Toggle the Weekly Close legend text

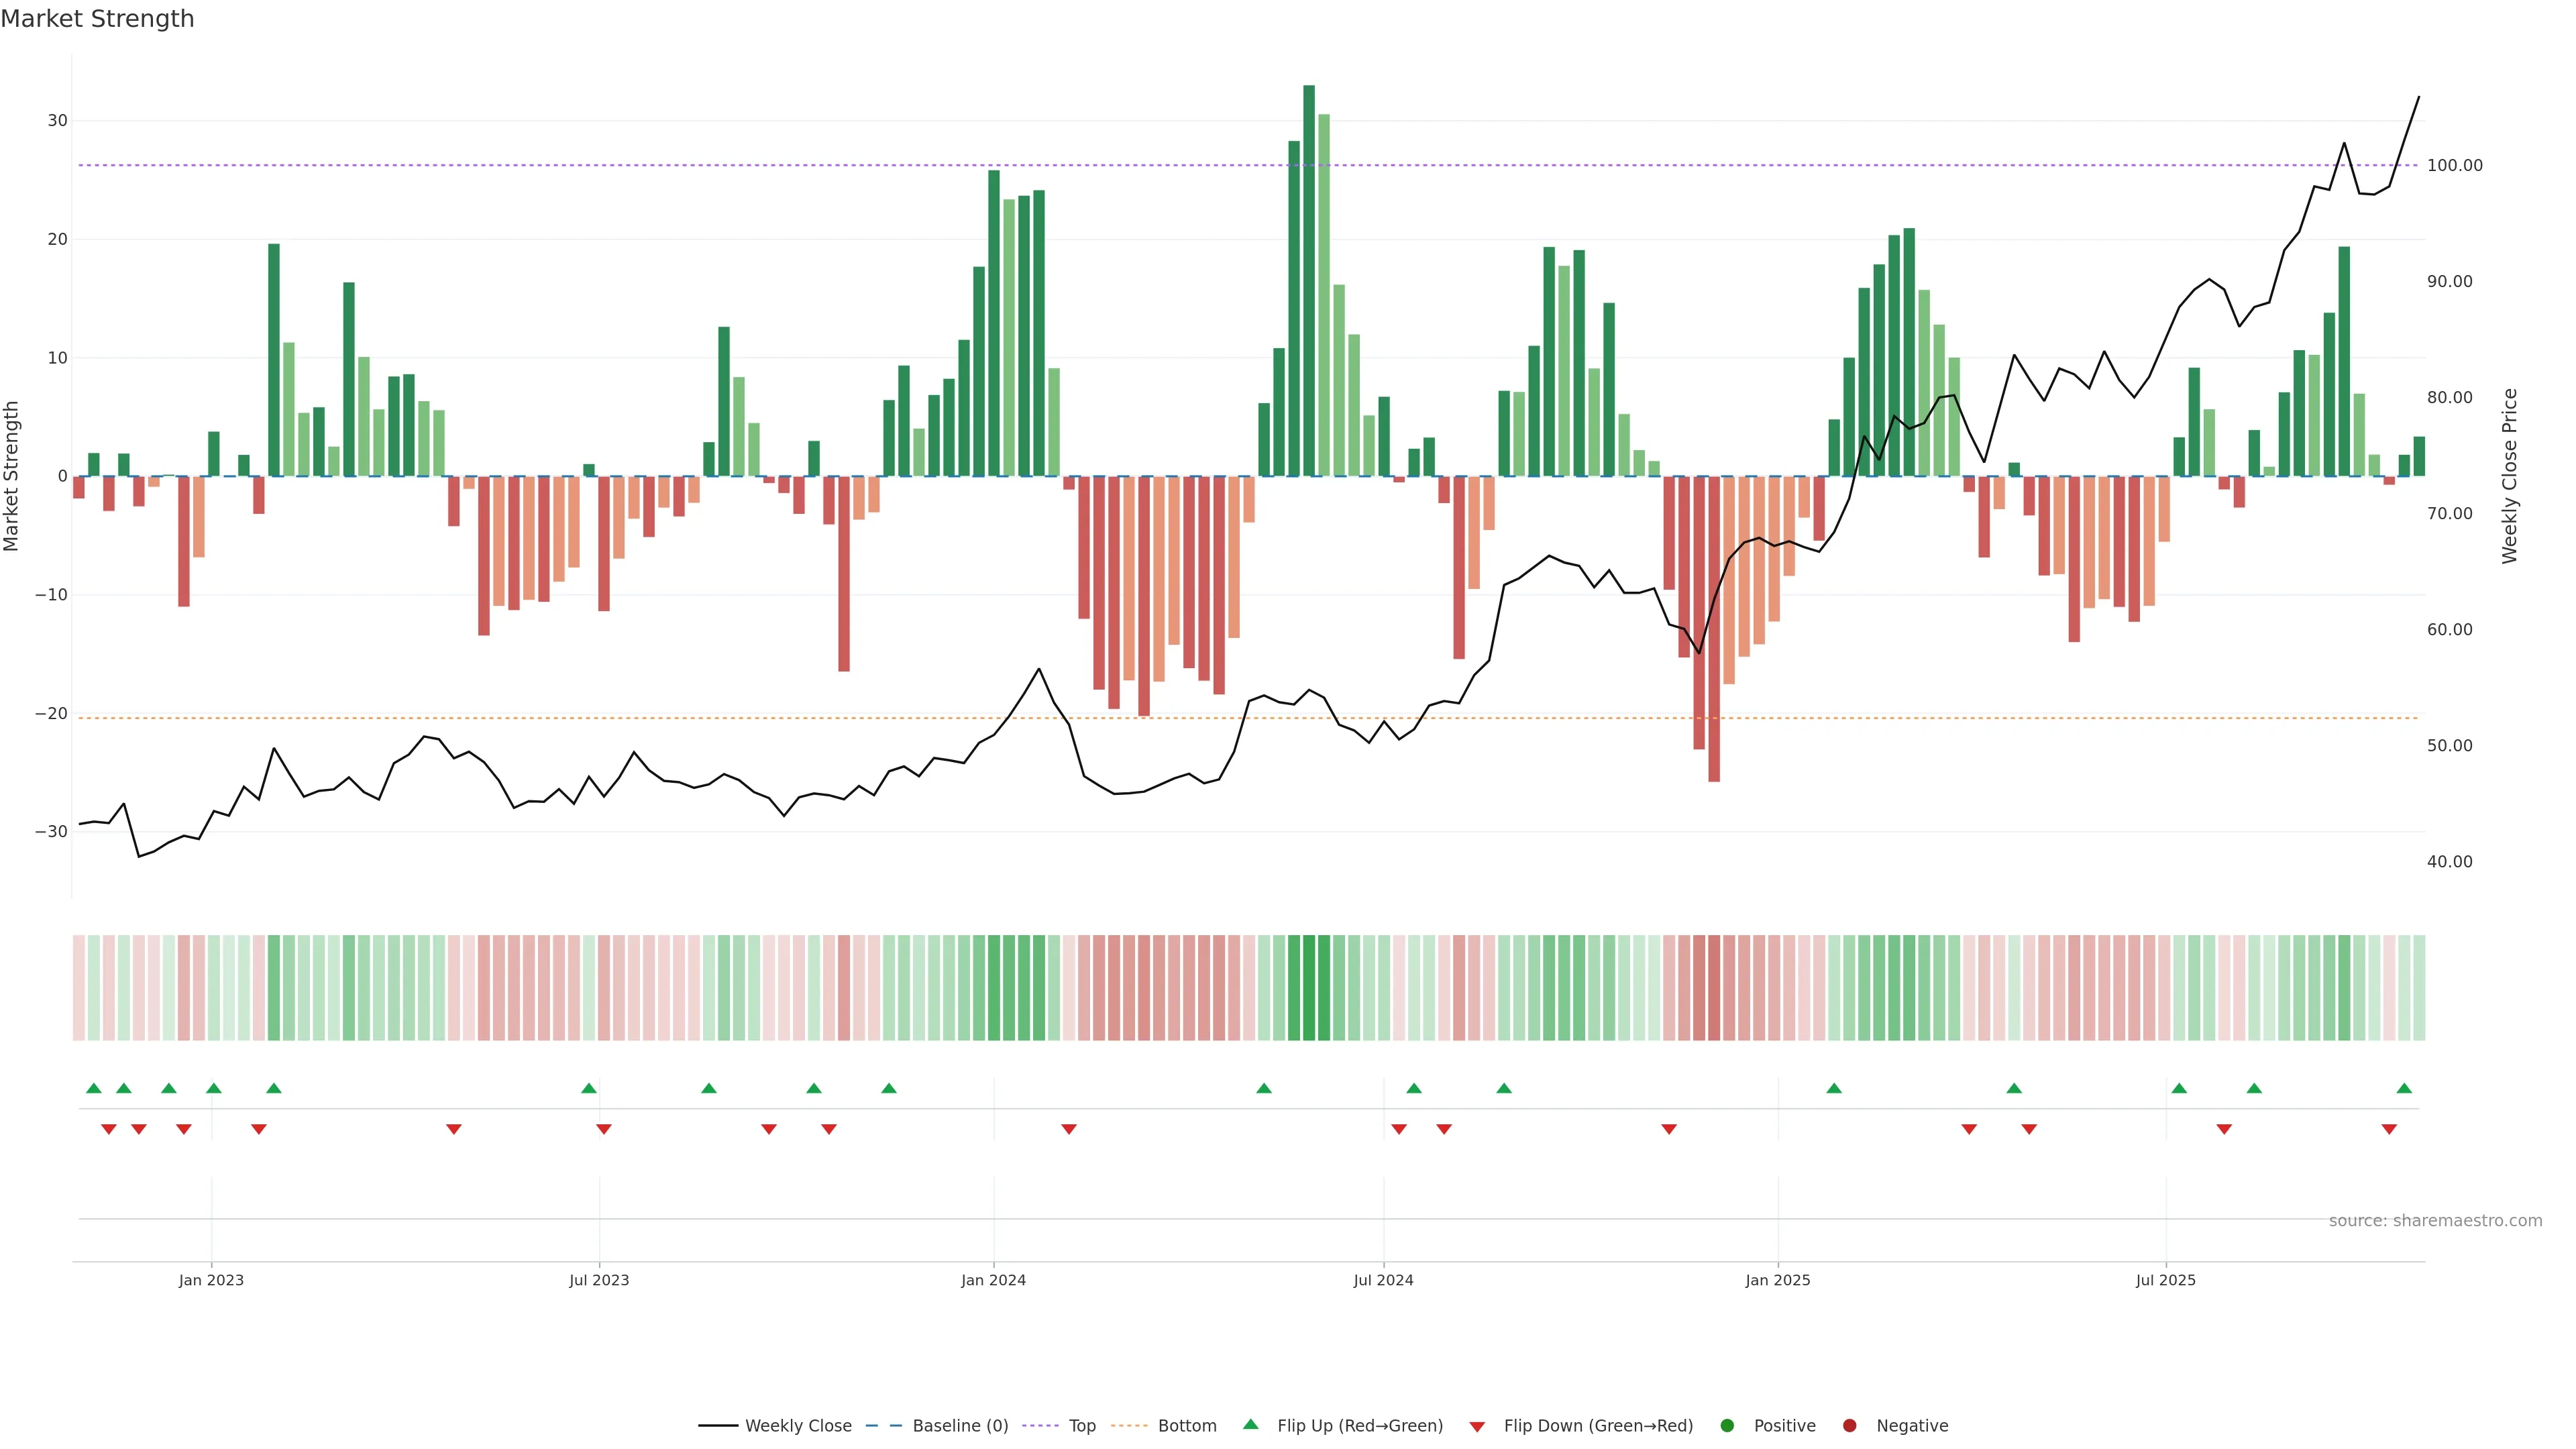(798, 1425)
